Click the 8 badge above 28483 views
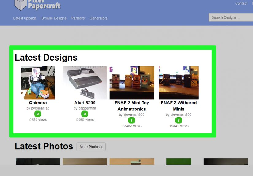The width and height of the screenshot is (253, 176). pos(132,120)
